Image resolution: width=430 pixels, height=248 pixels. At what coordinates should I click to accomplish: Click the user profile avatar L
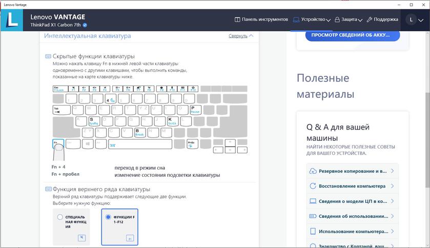point(411,19)
